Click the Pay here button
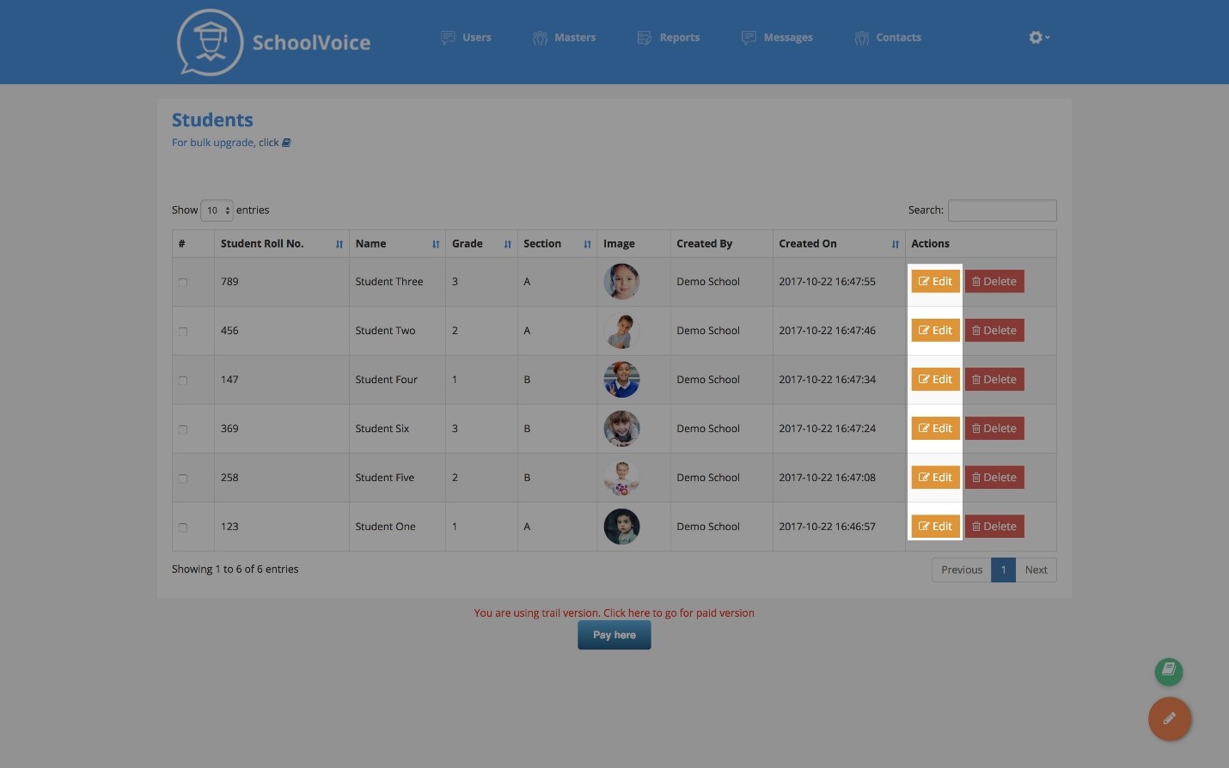The width and height of the screenshot is (1229, 768). pos(614,635)
